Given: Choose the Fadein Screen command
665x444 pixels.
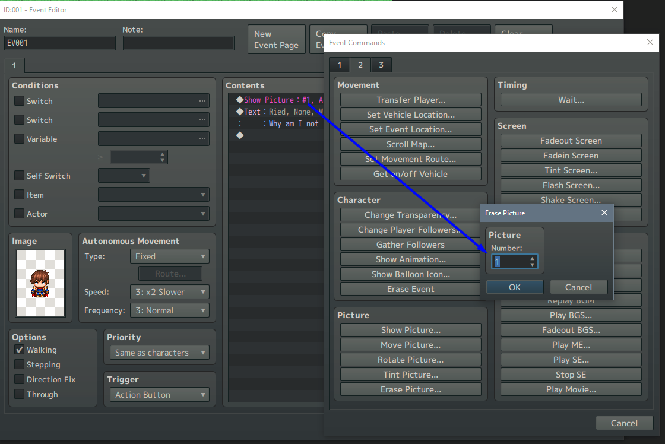Looking at the screenshot, I should pyautogui.click(x=571, y=156).
